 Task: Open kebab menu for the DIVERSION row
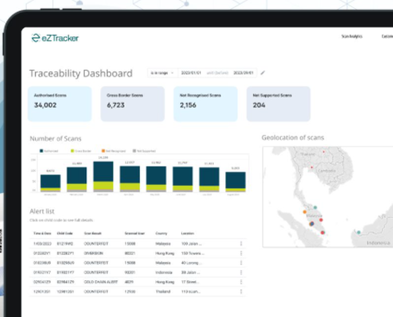(x=241, y=253)
